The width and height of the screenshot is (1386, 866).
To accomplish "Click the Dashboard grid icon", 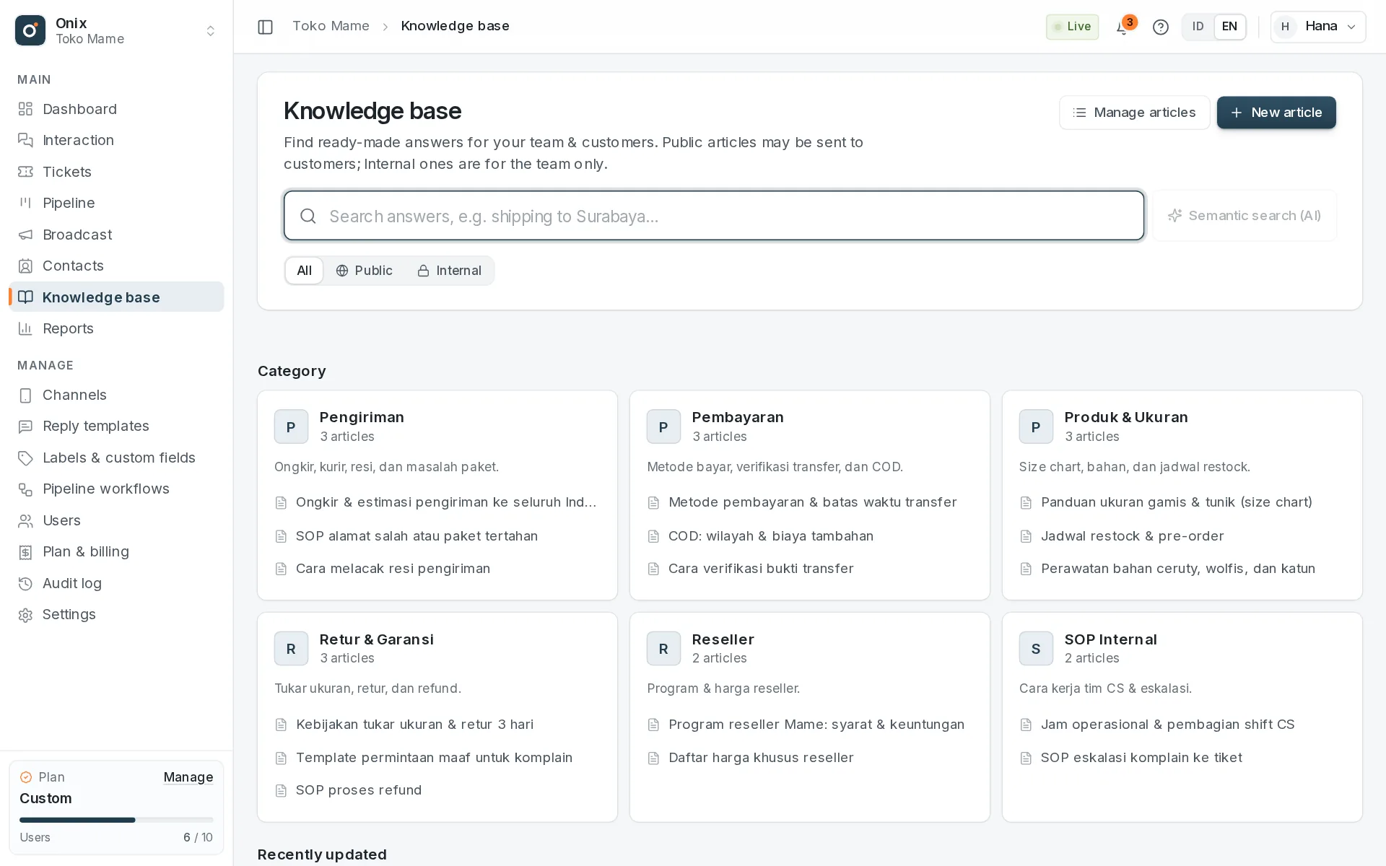I will [25, 109].
